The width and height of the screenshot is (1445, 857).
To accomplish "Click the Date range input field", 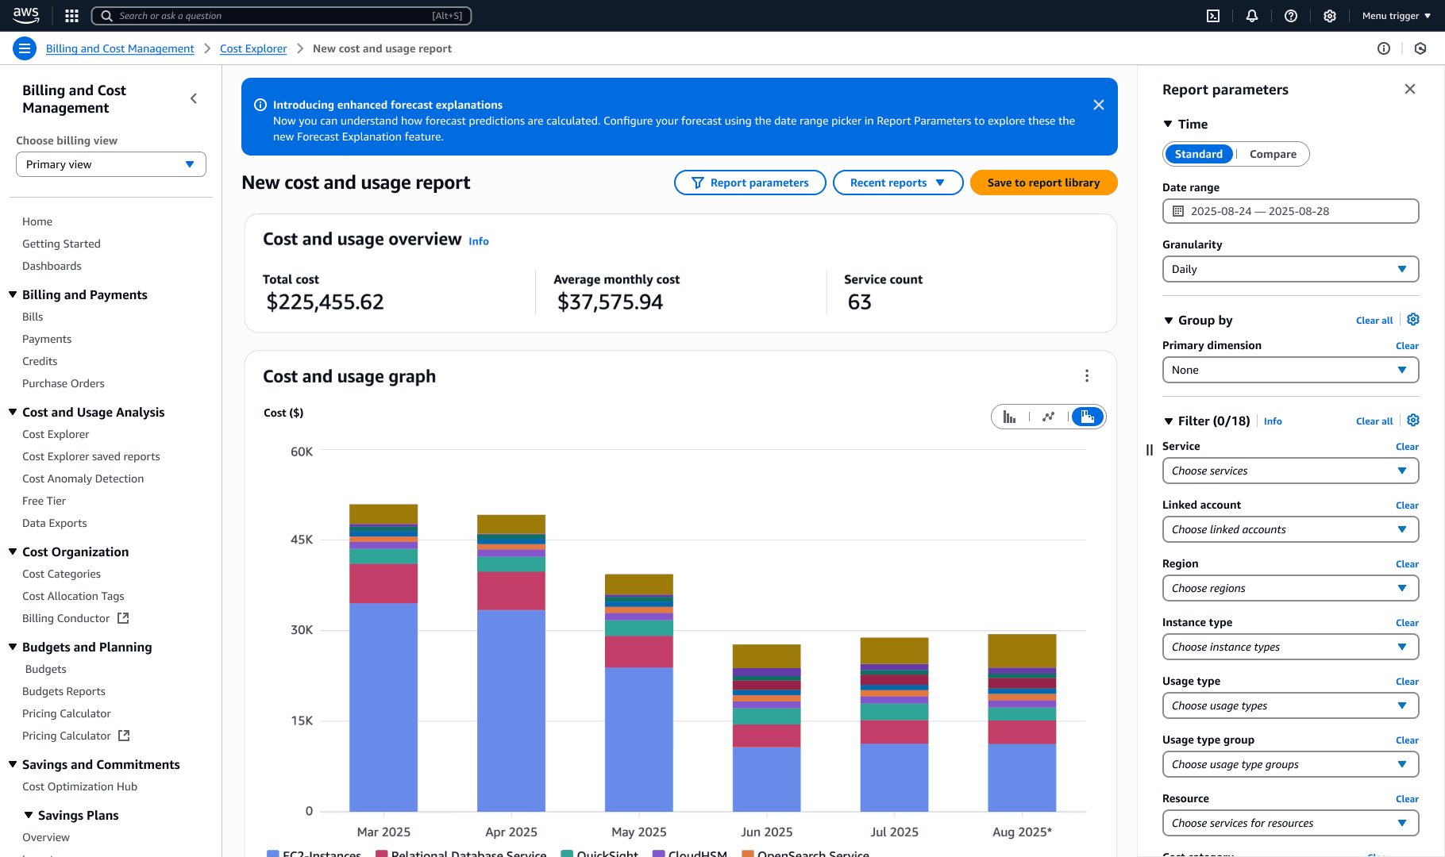I will pos(1290,211).
